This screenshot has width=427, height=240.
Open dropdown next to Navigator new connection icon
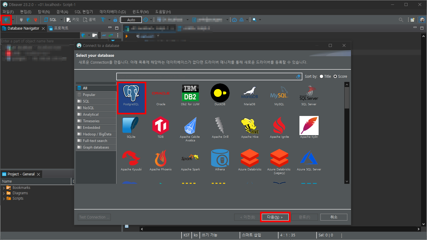coord(89,35)
